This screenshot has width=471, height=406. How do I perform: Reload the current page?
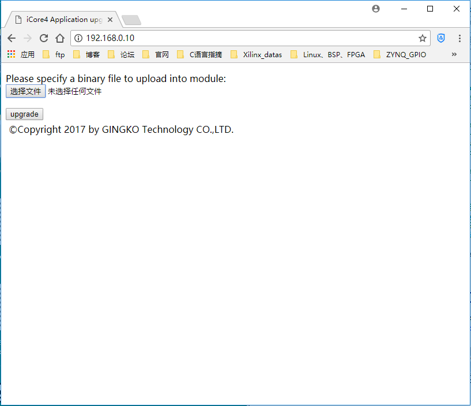point(44,38)
